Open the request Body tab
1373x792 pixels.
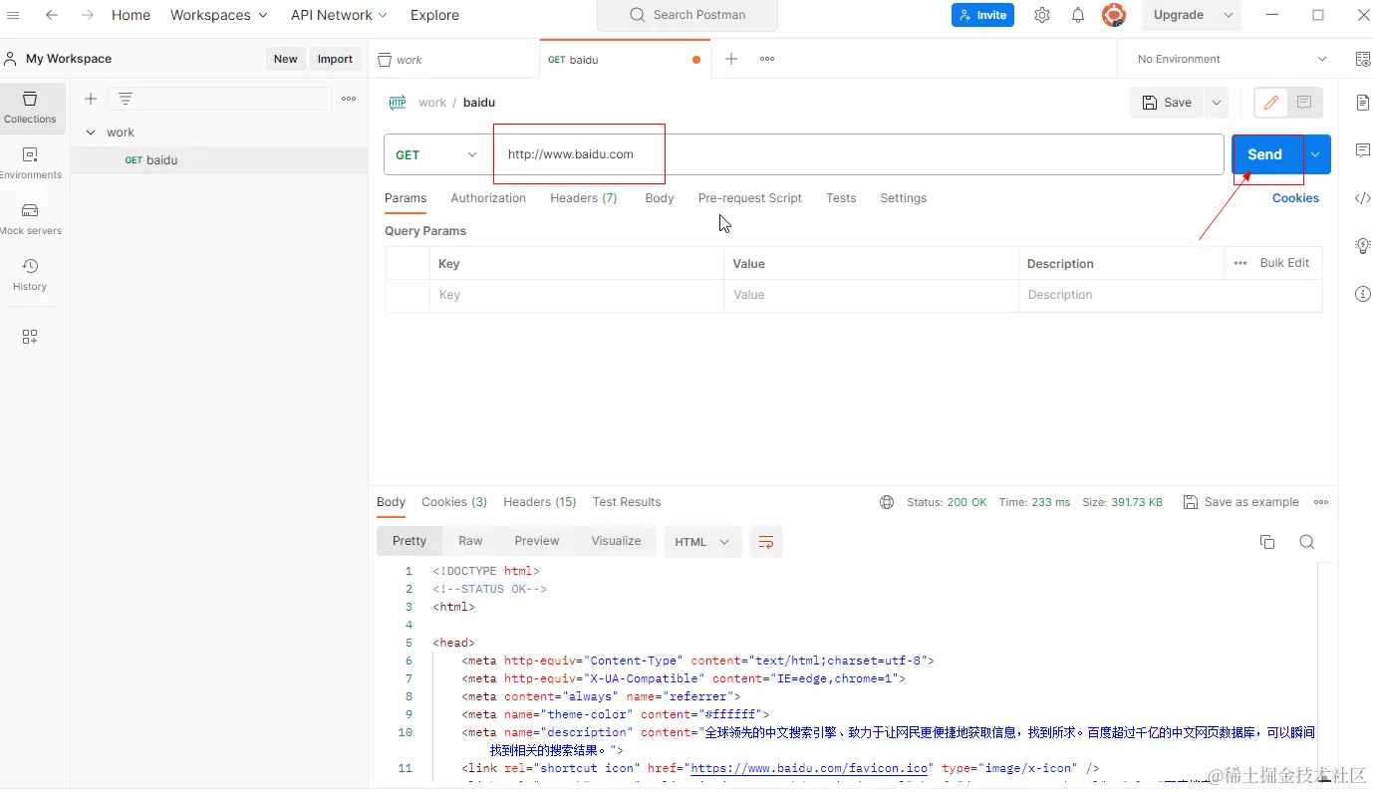click(x=660, y=198)
